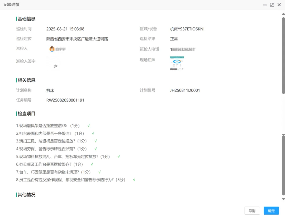Click the outer scrollbar up arrow
The width and height of the screenshot is (285, 216).
(x=283, y=14)
